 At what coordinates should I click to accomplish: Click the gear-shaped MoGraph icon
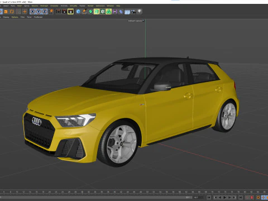click(103, 12)
